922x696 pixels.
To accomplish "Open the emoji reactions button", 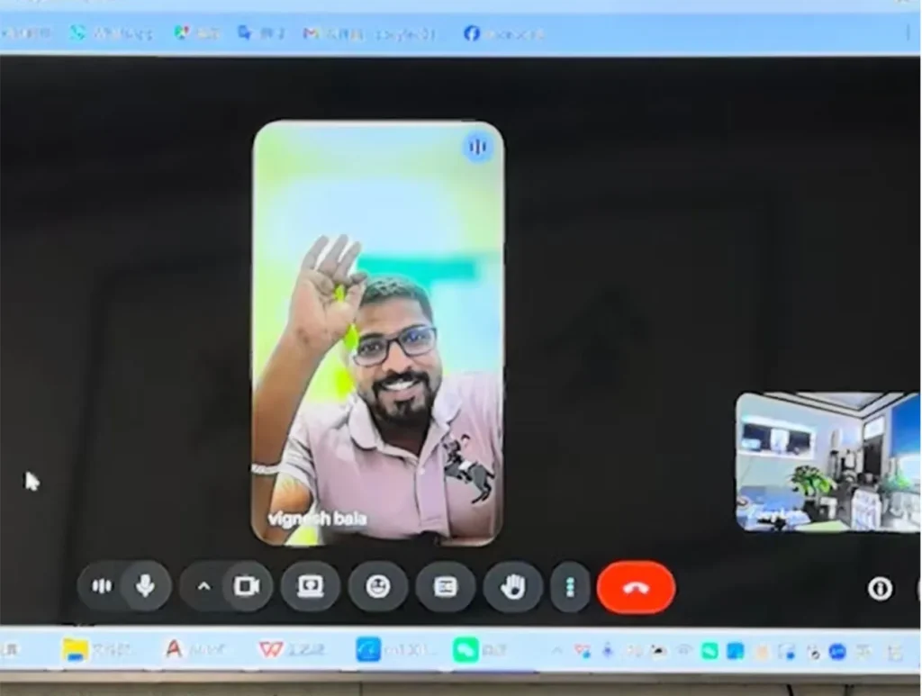I will tap(378, 586).
